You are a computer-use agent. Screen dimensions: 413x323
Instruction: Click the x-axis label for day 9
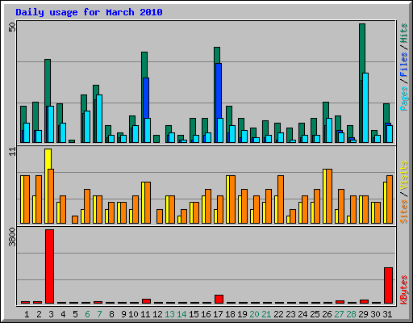(x=123, y=314)
